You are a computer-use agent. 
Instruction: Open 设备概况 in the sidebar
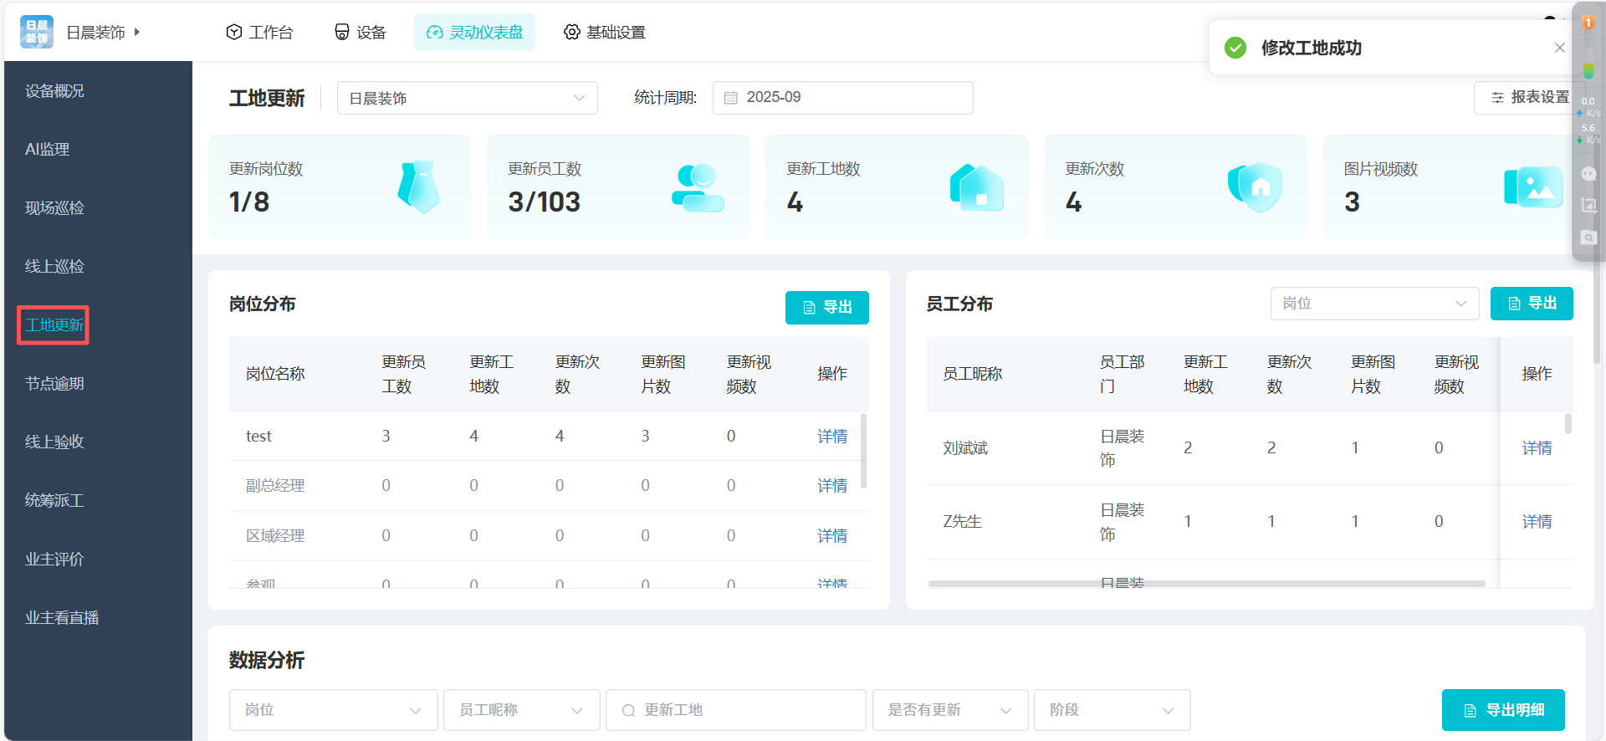click(54, 90)
